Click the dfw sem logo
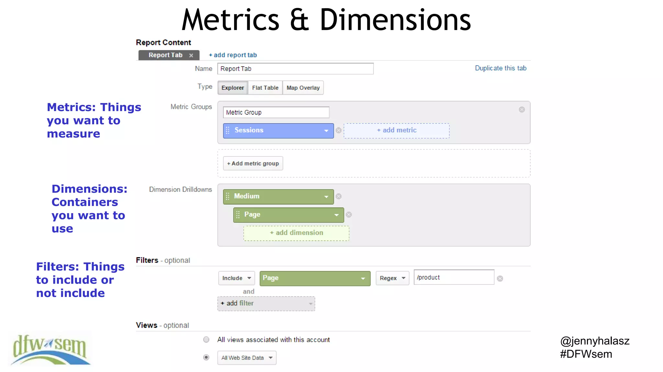Viewport: 663px width, 372px height. (x=50, y=350)
